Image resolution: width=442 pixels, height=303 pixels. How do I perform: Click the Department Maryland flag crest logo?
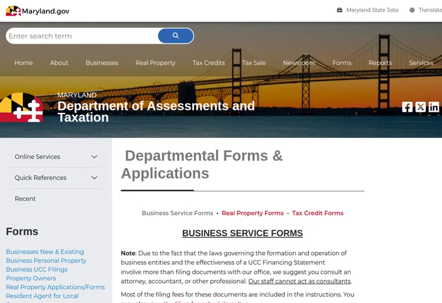(x=22, y=108)
